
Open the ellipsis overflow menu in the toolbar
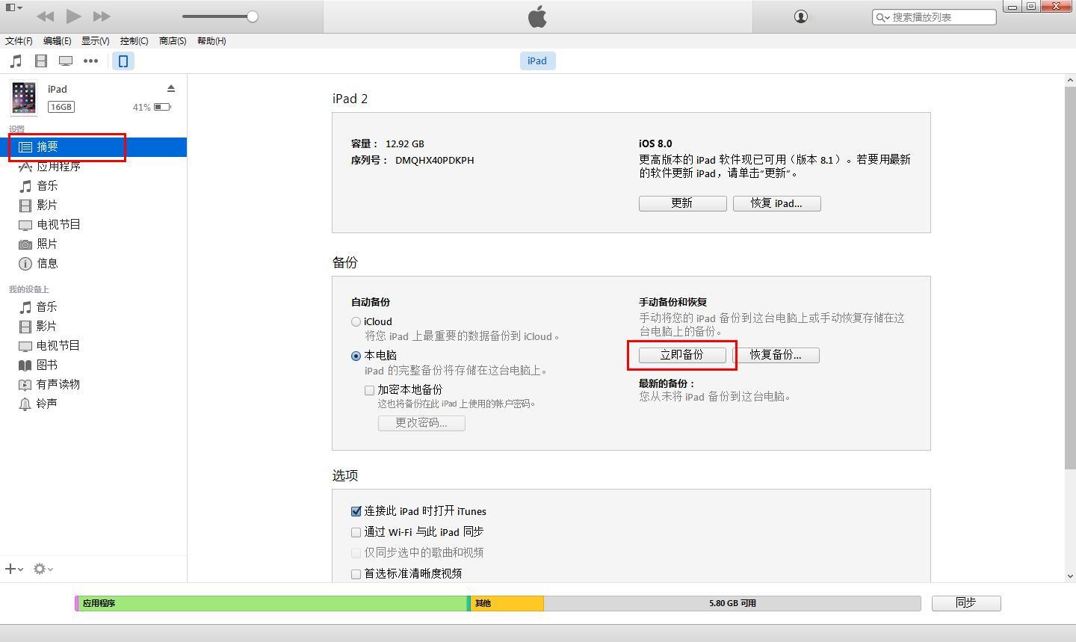pyautogui.click(x=91, y=61)
